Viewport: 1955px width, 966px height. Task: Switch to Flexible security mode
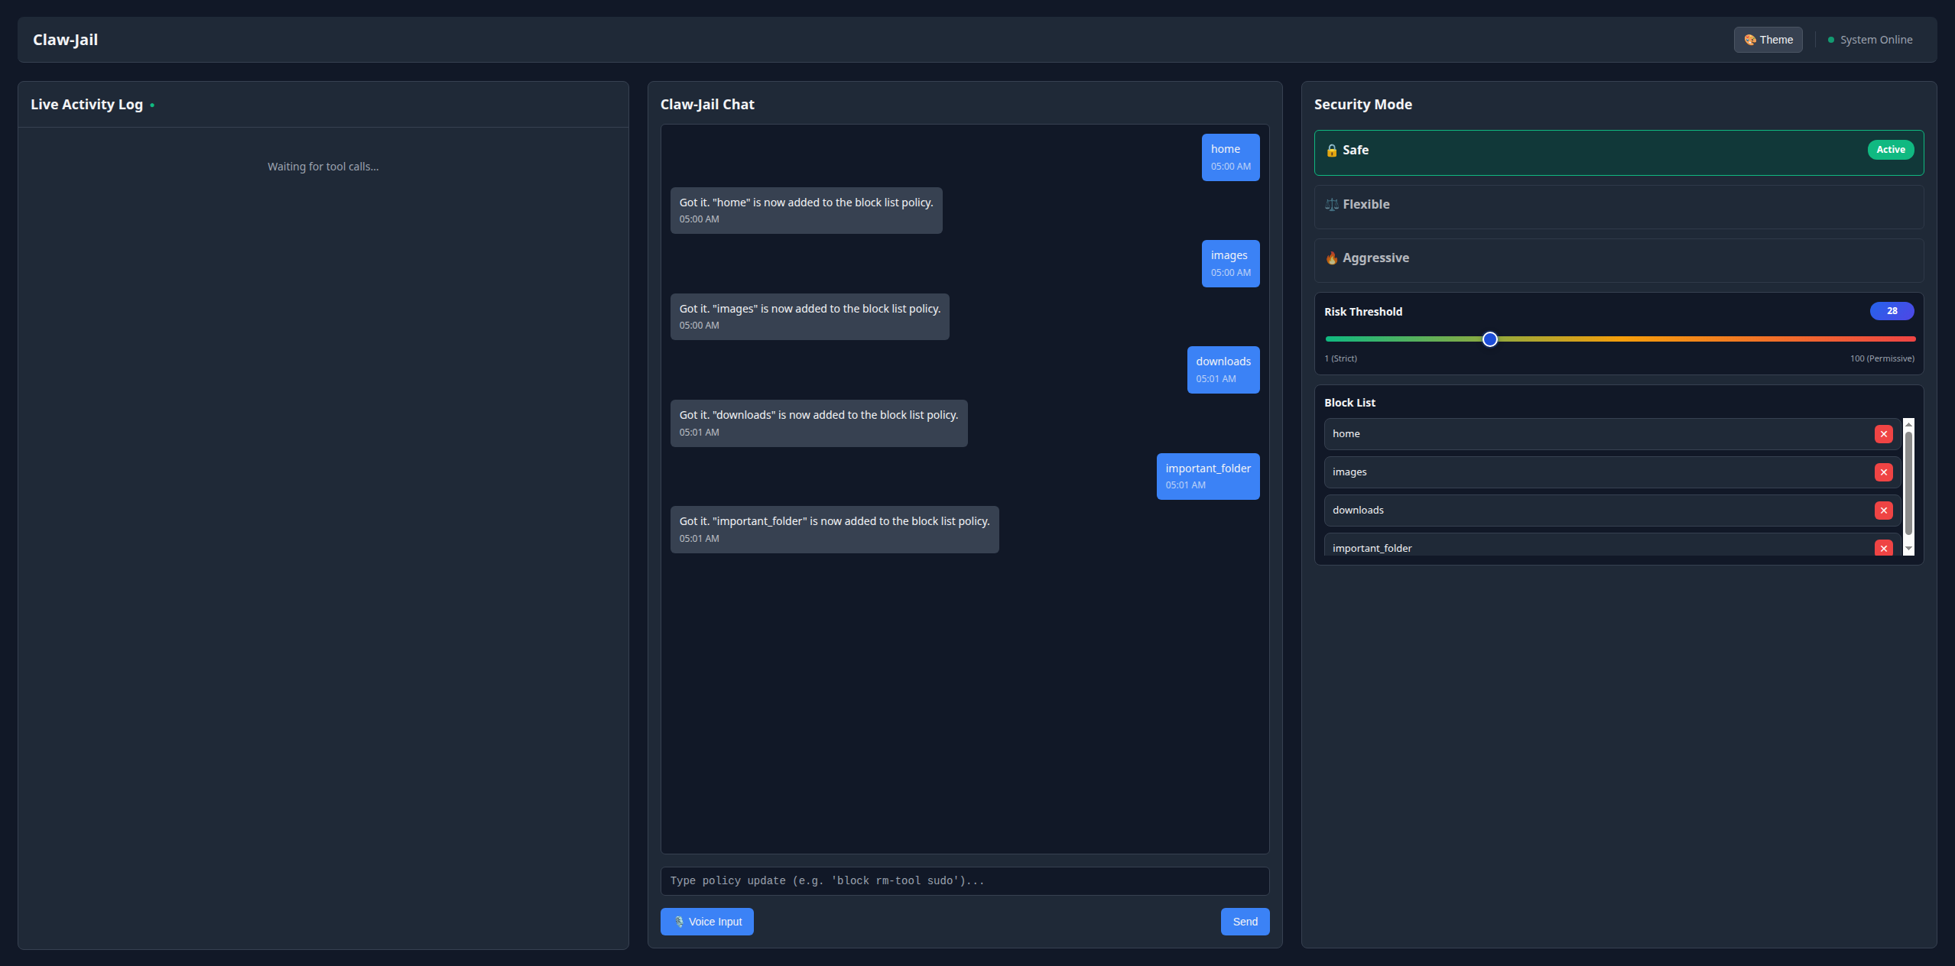coord(1618,206)
